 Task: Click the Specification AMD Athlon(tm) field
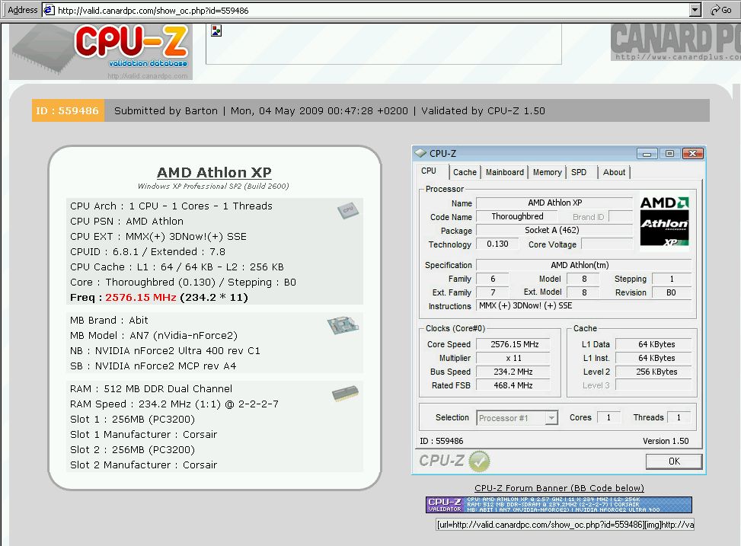(583, 265)
